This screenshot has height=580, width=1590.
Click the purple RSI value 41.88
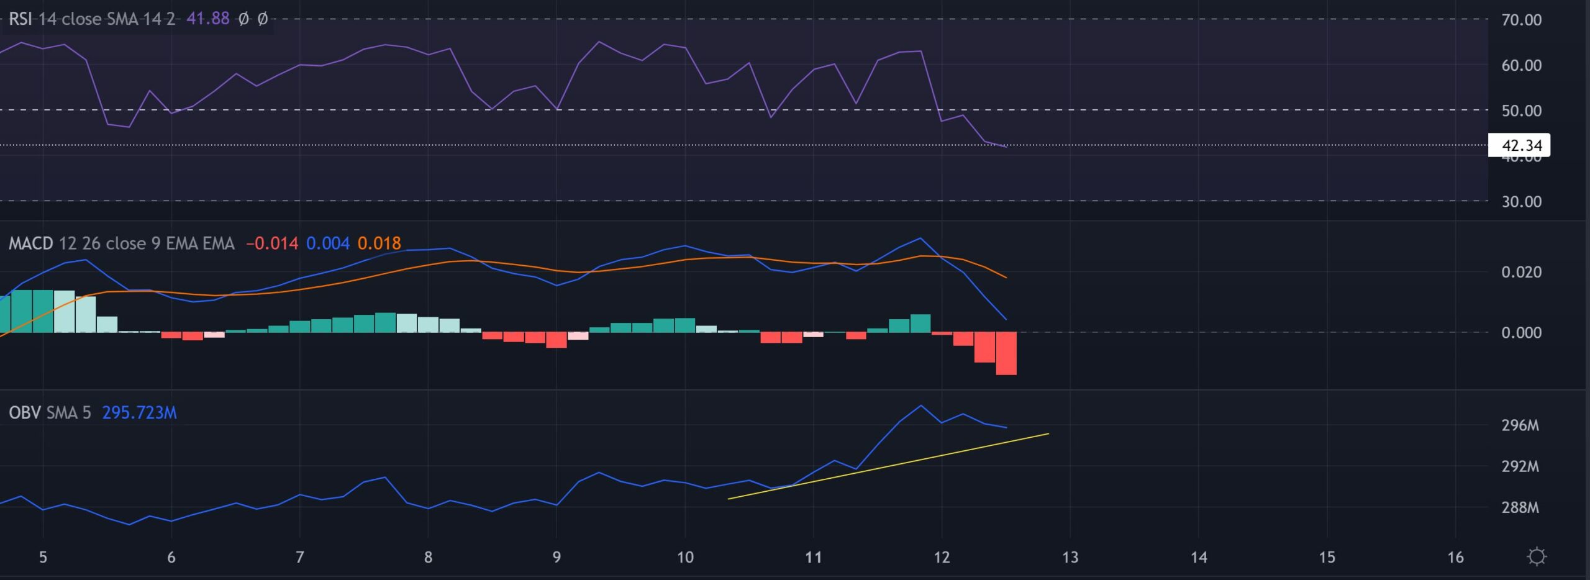pyautogui.click(x=207, y=19)
